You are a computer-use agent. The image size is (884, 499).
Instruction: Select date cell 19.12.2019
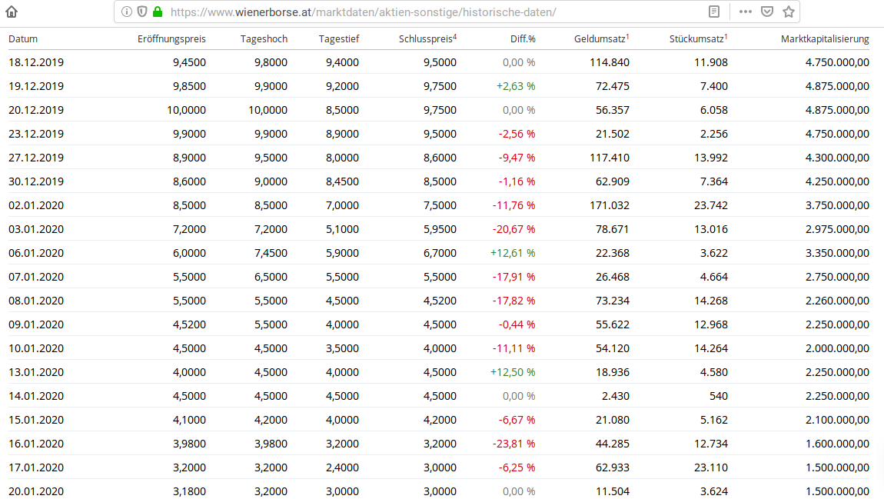click(36, 86)
